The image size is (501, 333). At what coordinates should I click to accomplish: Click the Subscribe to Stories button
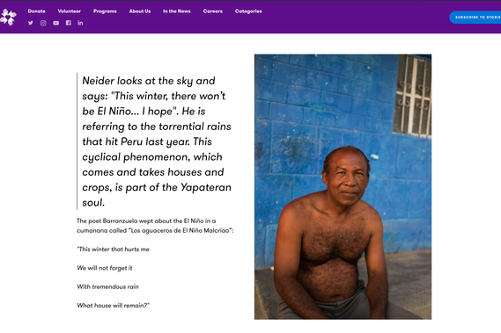coord(475,18)
